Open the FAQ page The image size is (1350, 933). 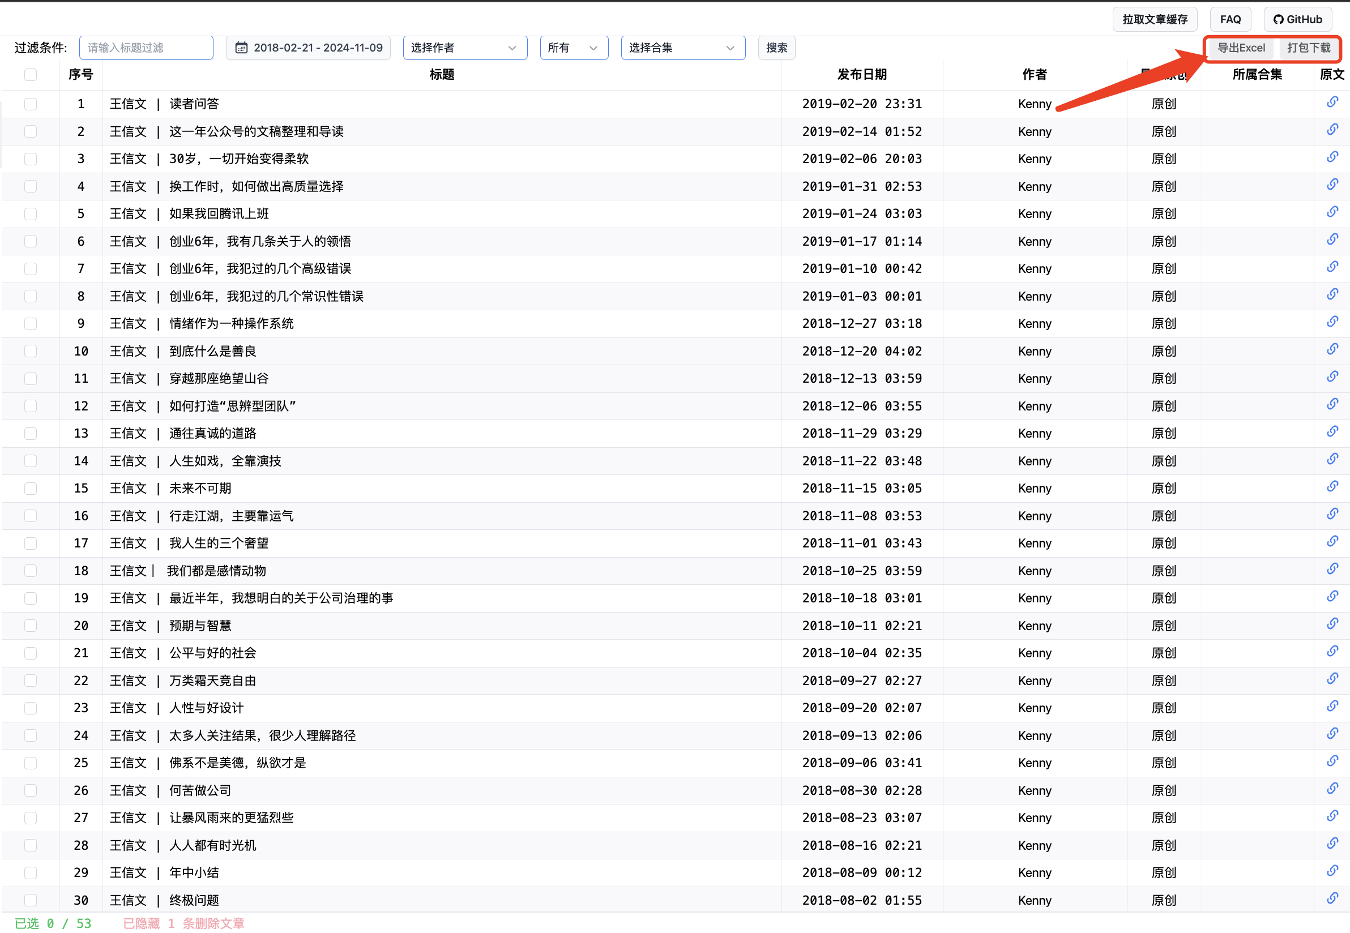point(1230,19)
